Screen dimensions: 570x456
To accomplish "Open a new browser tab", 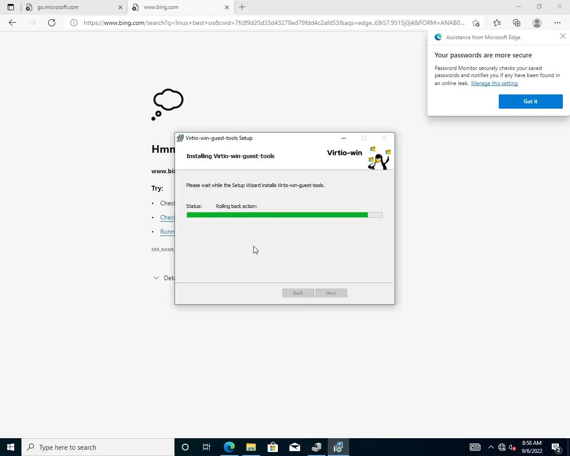I will click(242, 7).
